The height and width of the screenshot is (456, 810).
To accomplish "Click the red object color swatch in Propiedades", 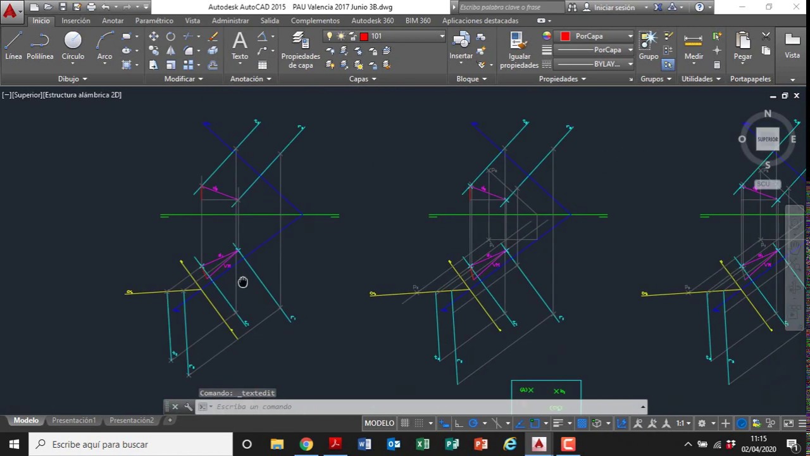I will click(565, 36).
